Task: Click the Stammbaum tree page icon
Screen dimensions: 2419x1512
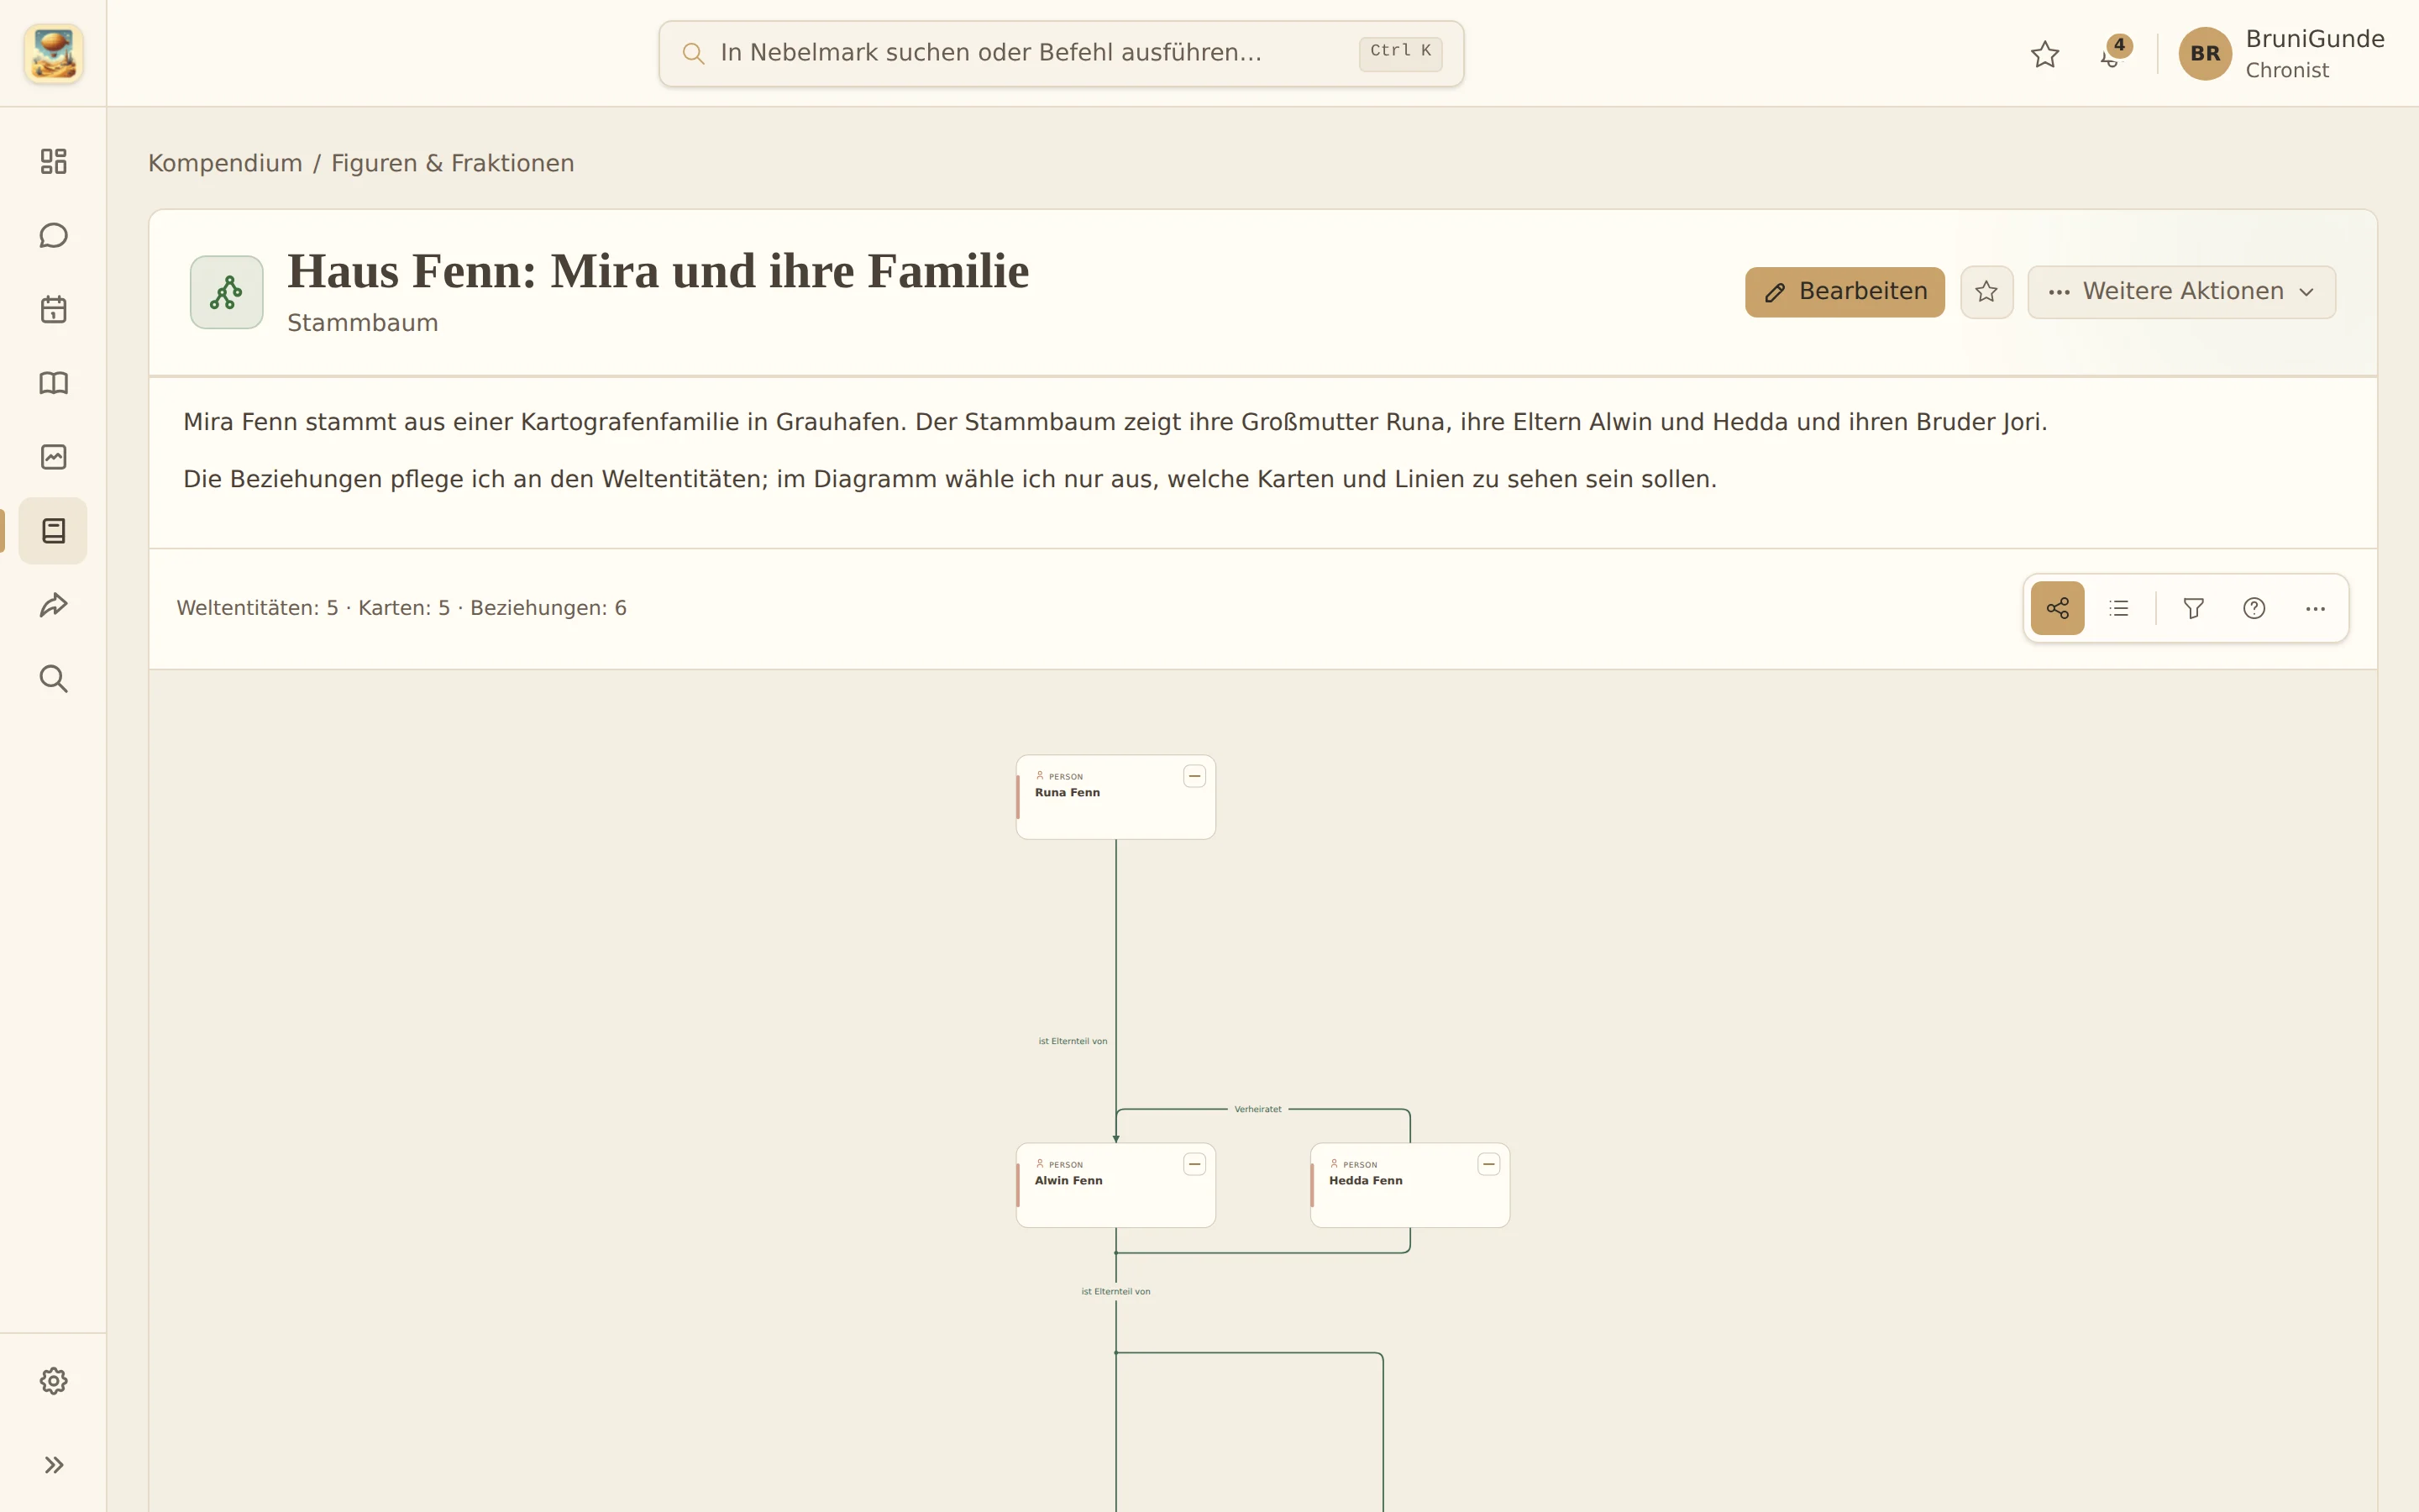Action: (x=227, y=292)
